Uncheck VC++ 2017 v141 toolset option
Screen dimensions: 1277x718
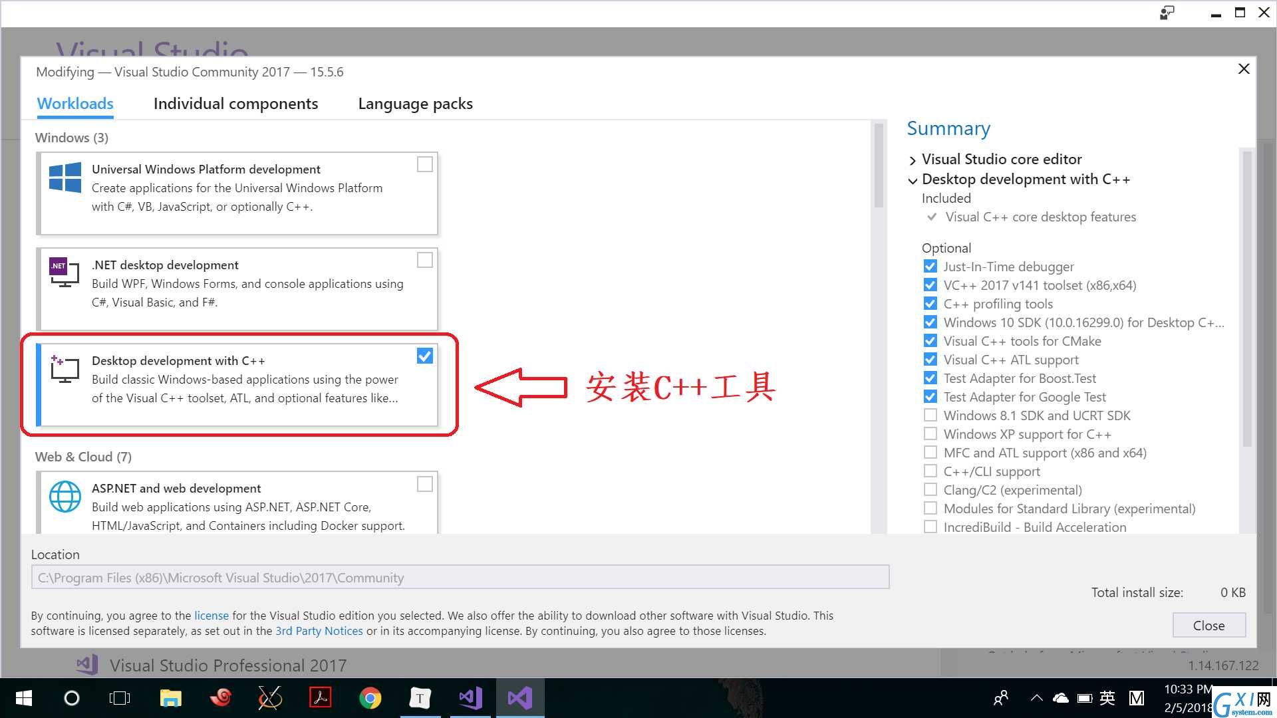(x=930, y=285)
